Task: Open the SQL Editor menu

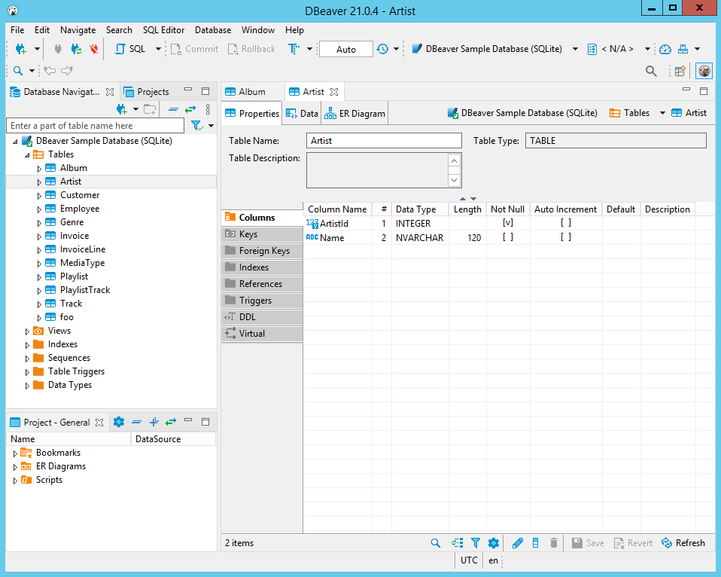Action: click(163, 30)
